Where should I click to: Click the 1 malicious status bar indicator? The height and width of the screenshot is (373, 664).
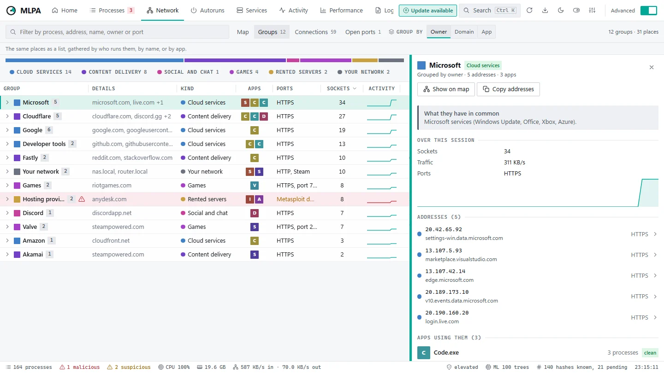point(80,367)
